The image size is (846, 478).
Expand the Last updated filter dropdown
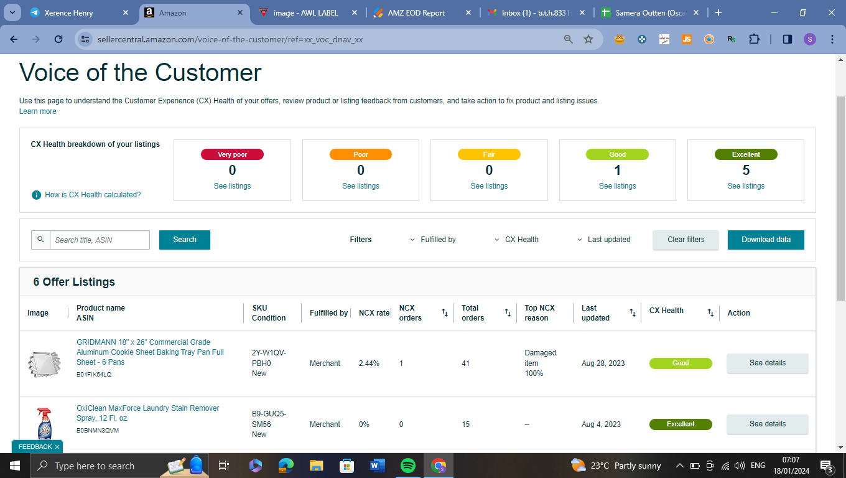[x=603, y=240]
